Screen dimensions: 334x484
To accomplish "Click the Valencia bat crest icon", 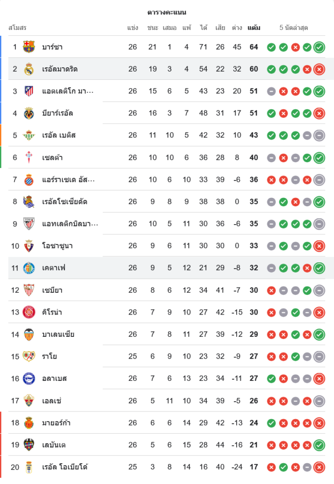I will tap(29, 334).
